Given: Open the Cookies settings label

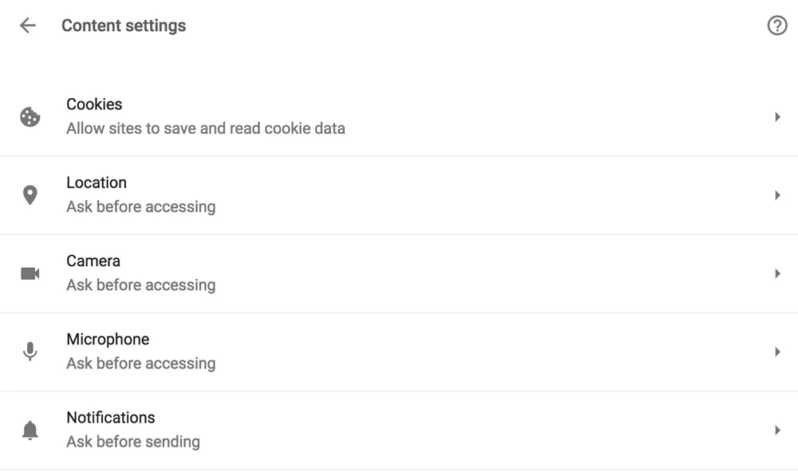Looking at the screenshot, I should [94, 104].
